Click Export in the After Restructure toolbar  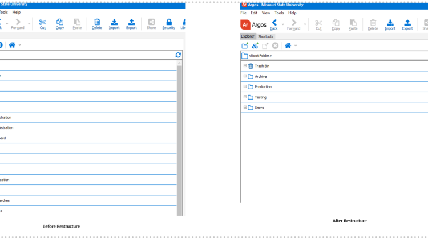[x=407, y=24]
